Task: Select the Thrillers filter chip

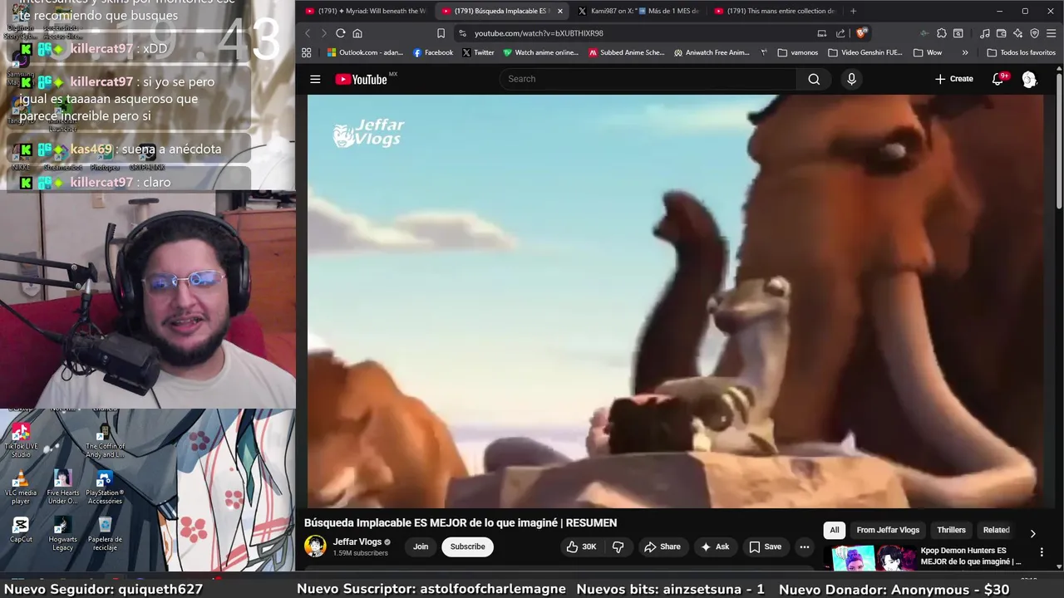Action: [951, 530]
